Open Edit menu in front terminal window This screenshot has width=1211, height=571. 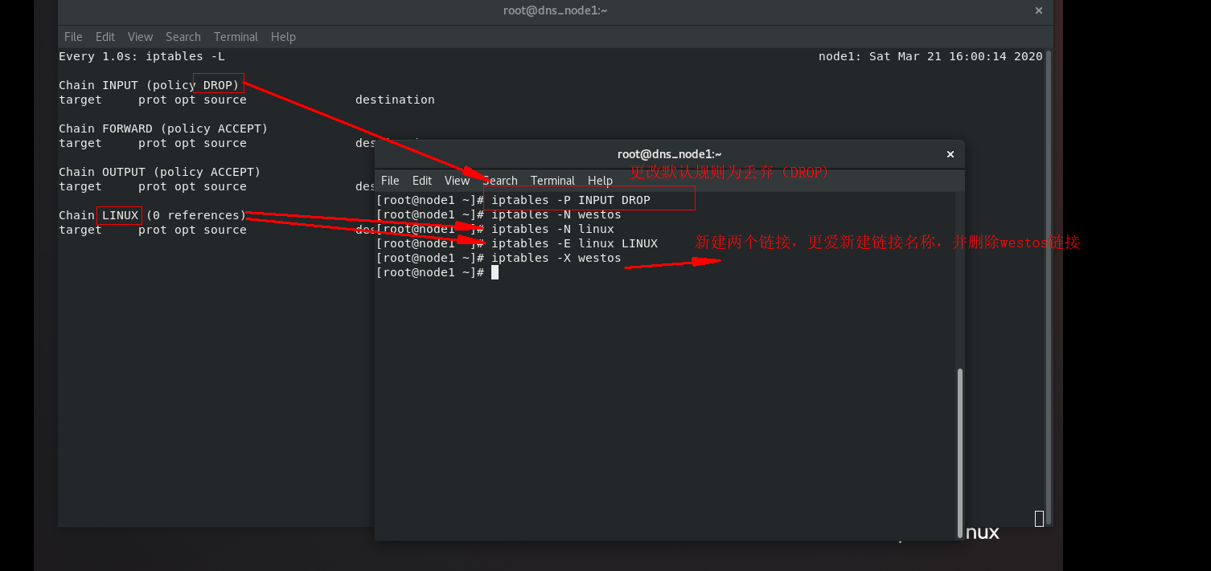(422, 181)
